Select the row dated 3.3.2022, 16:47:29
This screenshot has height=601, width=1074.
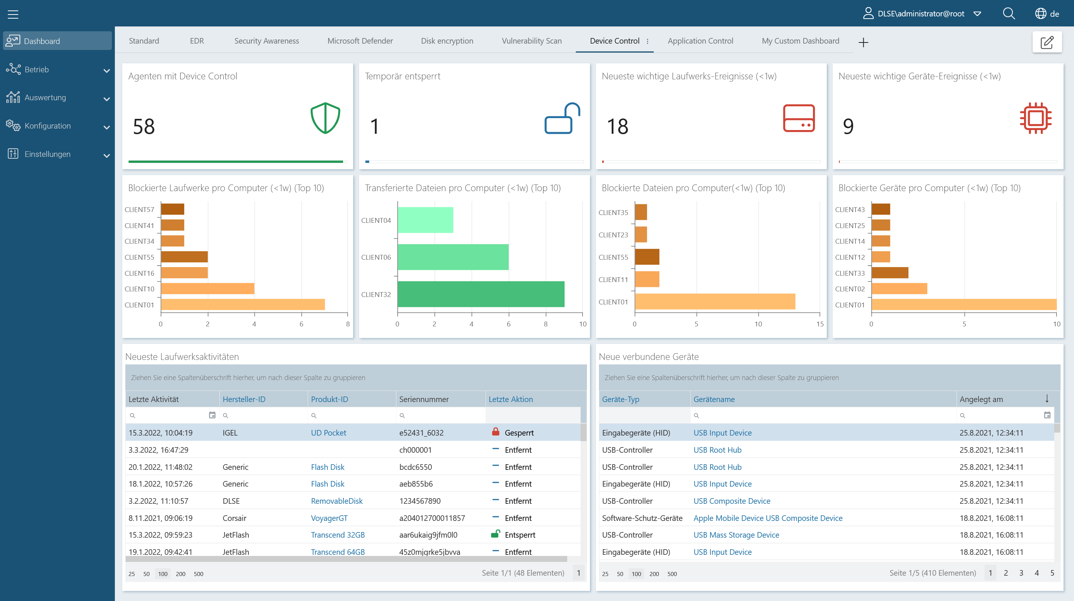[x=353, y=450]
